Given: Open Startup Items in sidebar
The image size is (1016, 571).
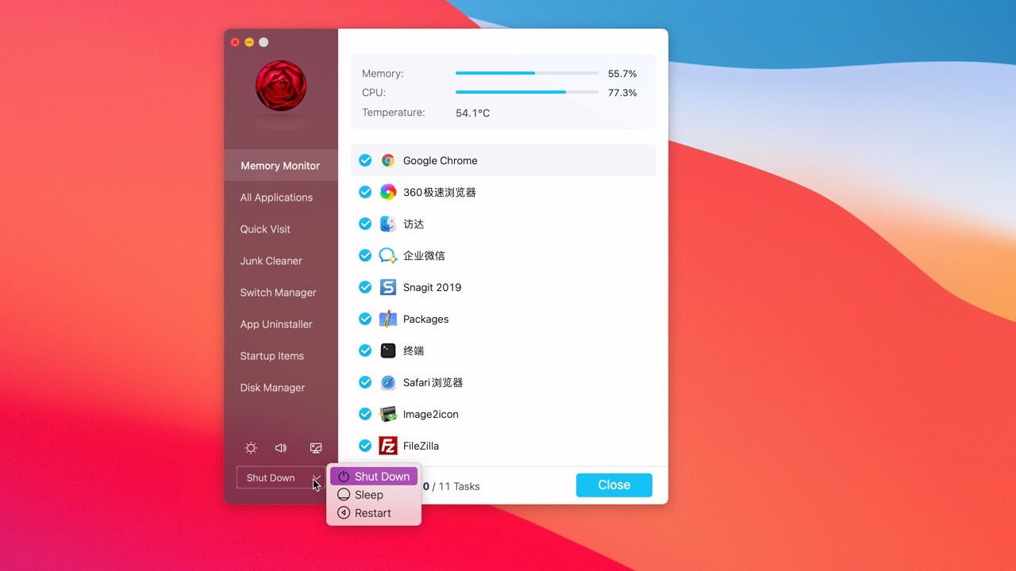Looking at the screenshot, I should pyautogui.click(x=281, y=356).
